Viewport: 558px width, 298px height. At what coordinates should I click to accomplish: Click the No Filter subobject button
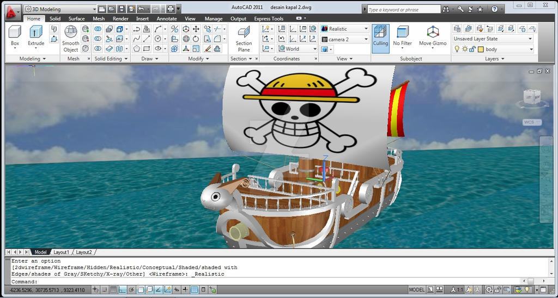[403, 36]
